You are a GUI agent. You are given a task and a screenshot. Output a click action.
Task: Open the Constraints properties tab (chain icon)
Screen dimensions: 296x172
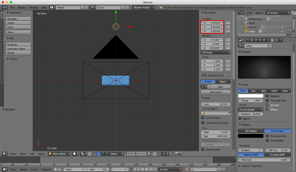(268, 40)
